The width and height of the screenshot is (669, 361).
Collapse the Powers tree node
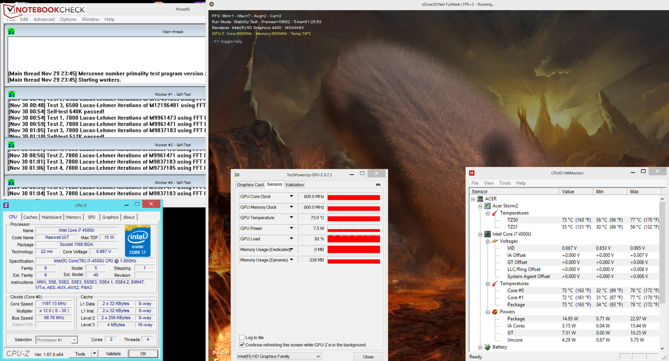coord(487,312)
